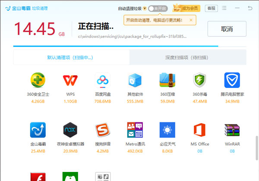This screenshot has height=181, width=259.
Task: Select the 百度网盘 icon
Action: (x=103, y=80)
